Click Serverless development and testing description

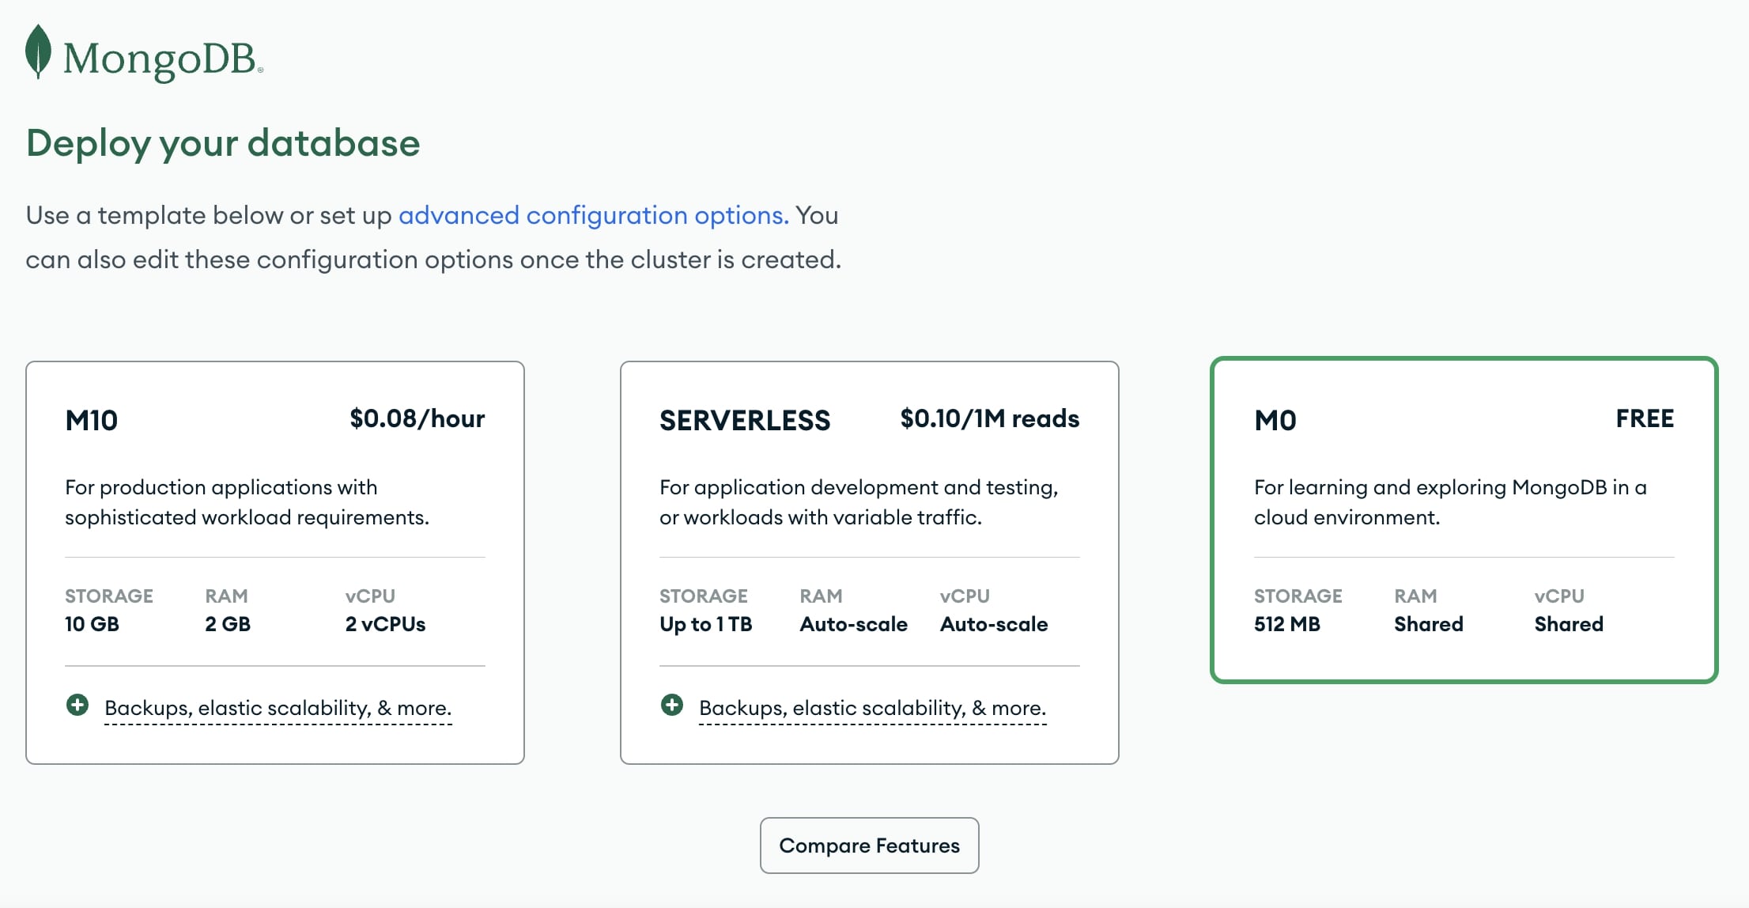tap(859, 501)
